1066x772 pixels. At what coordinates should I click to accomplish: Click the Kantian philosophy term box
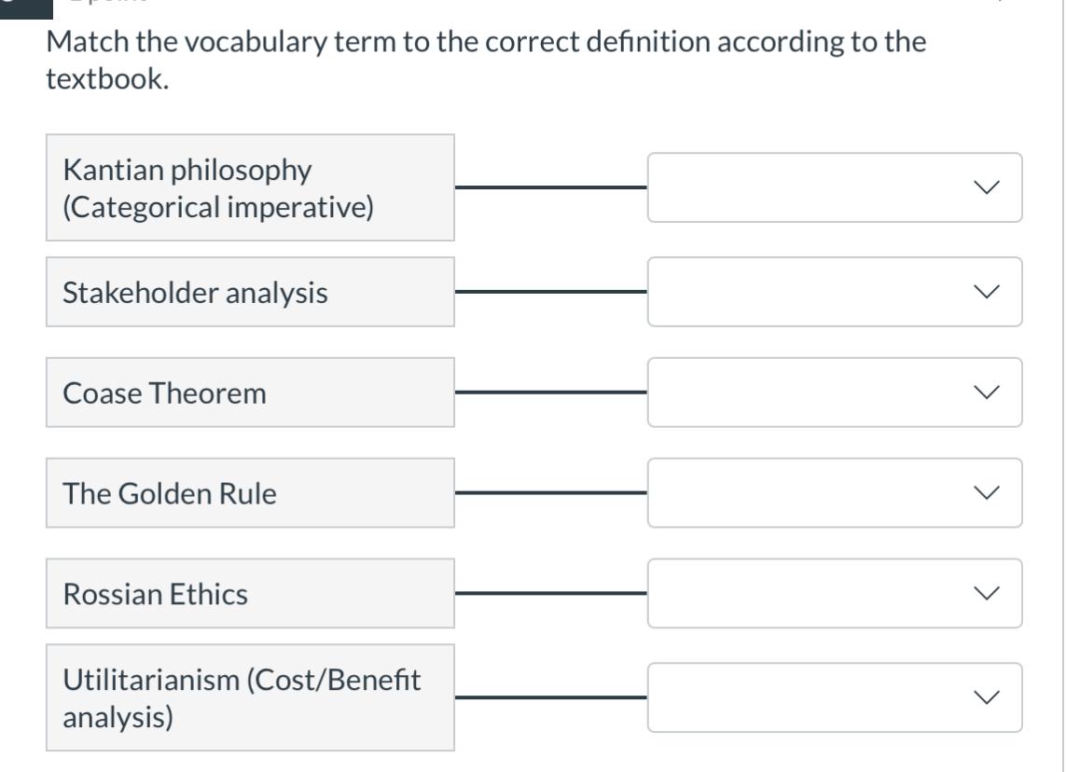[250, 187]
